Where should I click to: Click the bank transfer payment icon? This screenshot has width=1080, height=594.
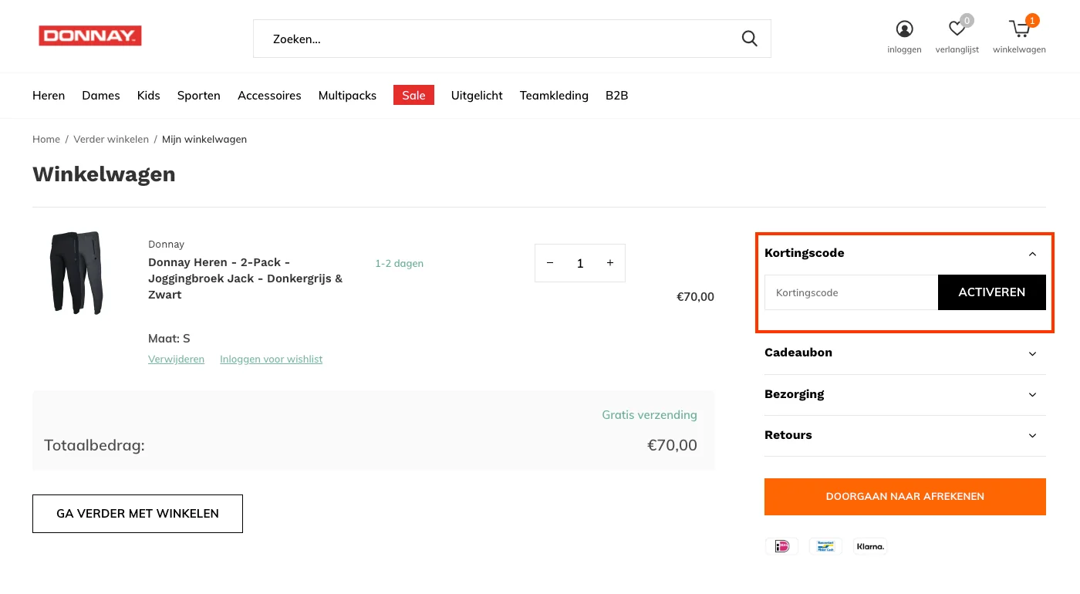pyautogui.click(x=825, y=546)
